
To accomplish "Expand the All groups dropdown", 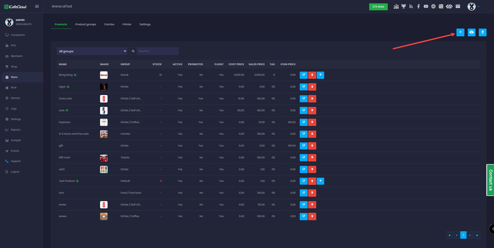I will click(x=92, y=51).
